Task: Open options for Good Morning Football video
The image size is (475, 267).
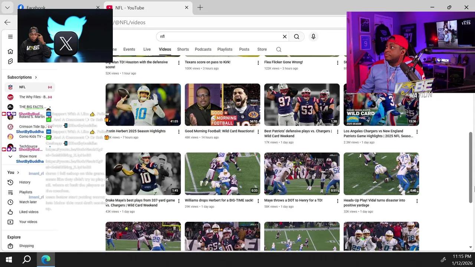Action: [258, 132]
